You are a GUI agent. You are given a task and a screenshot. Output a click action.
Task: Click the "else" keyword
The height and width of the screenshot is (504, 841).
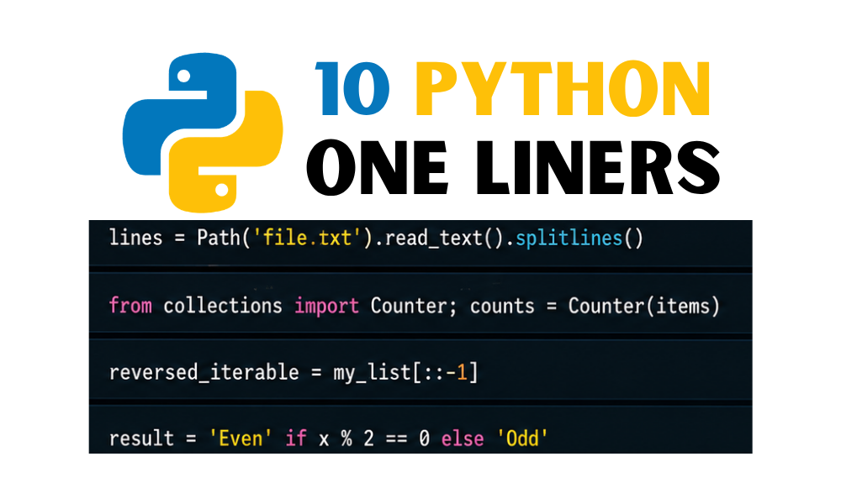click(463, 438)
